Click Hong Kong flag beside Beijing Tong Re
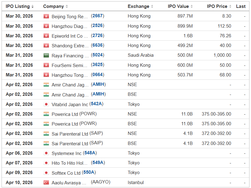 point(46,16)
